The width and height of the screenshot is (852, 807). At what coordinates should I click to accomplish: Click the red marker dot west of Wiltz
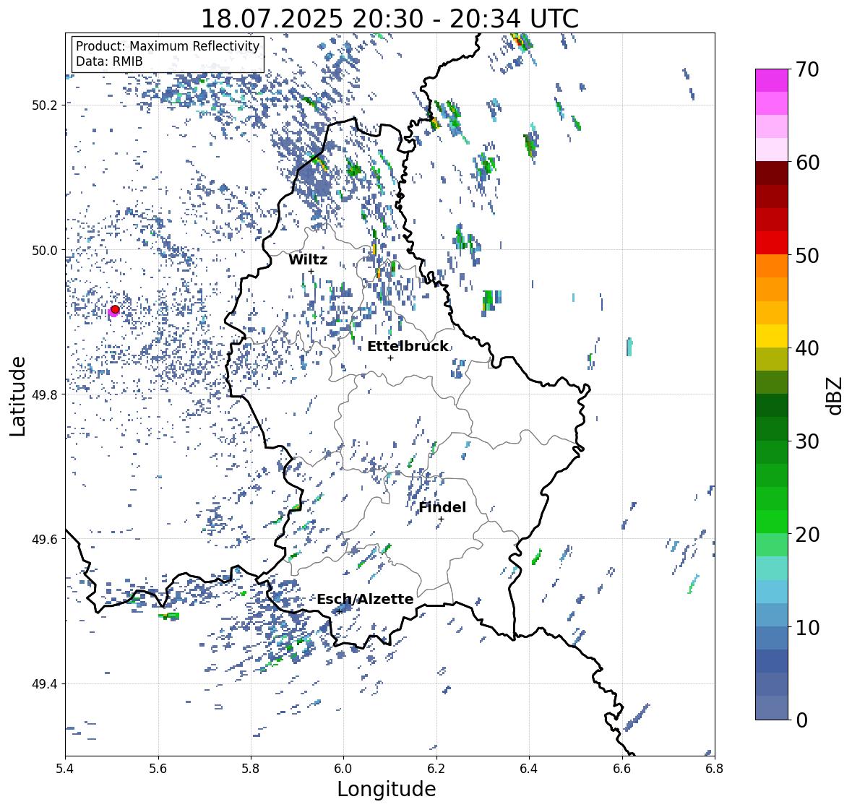pyautogui.click(x=115, y=309)
